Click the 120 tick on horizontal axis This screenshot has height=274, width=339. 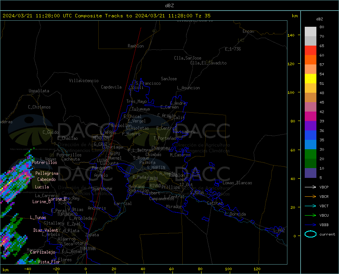[x=257, y=269]
